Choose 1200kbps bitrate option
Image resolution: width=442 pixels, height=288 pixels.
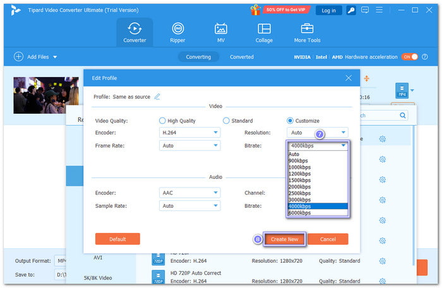(x=318, y=174)
